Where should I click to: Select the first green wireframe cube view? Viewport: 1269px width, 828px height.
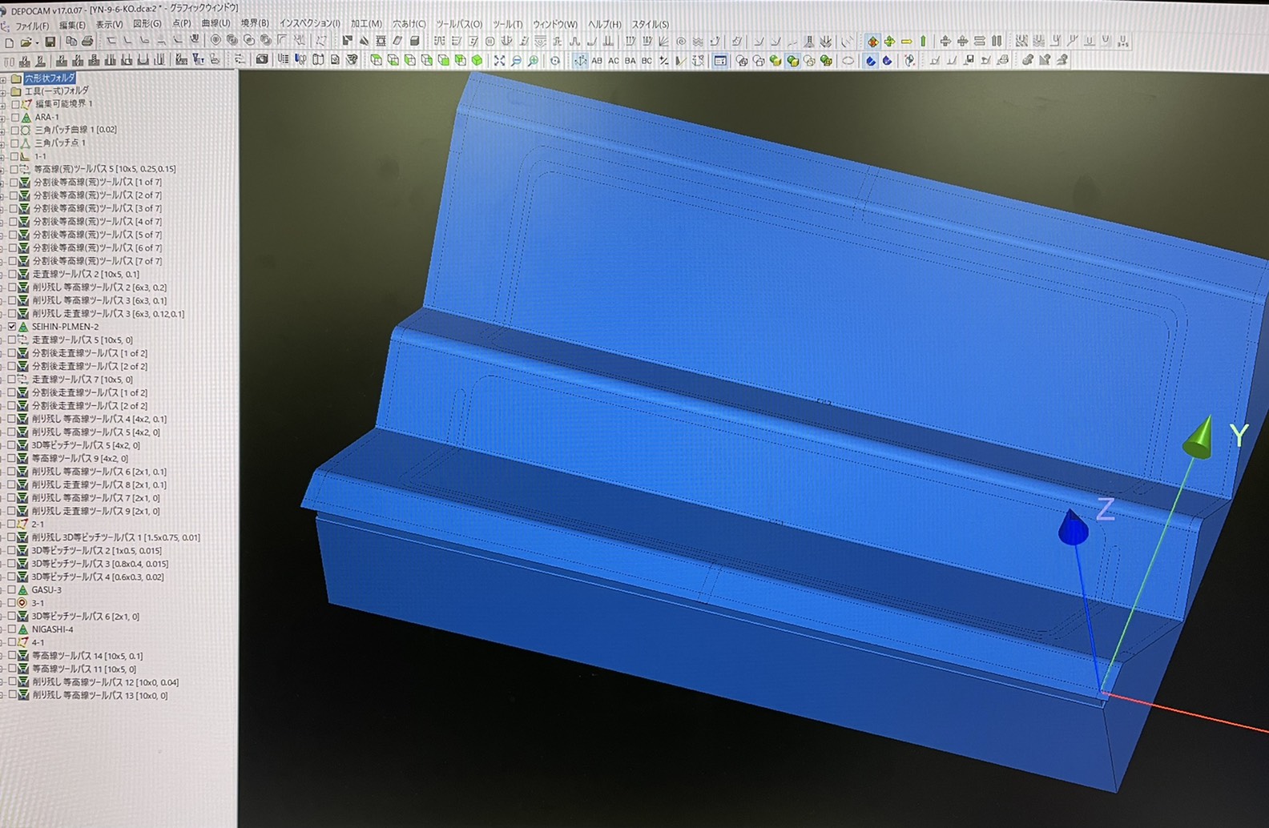(376, 60)
